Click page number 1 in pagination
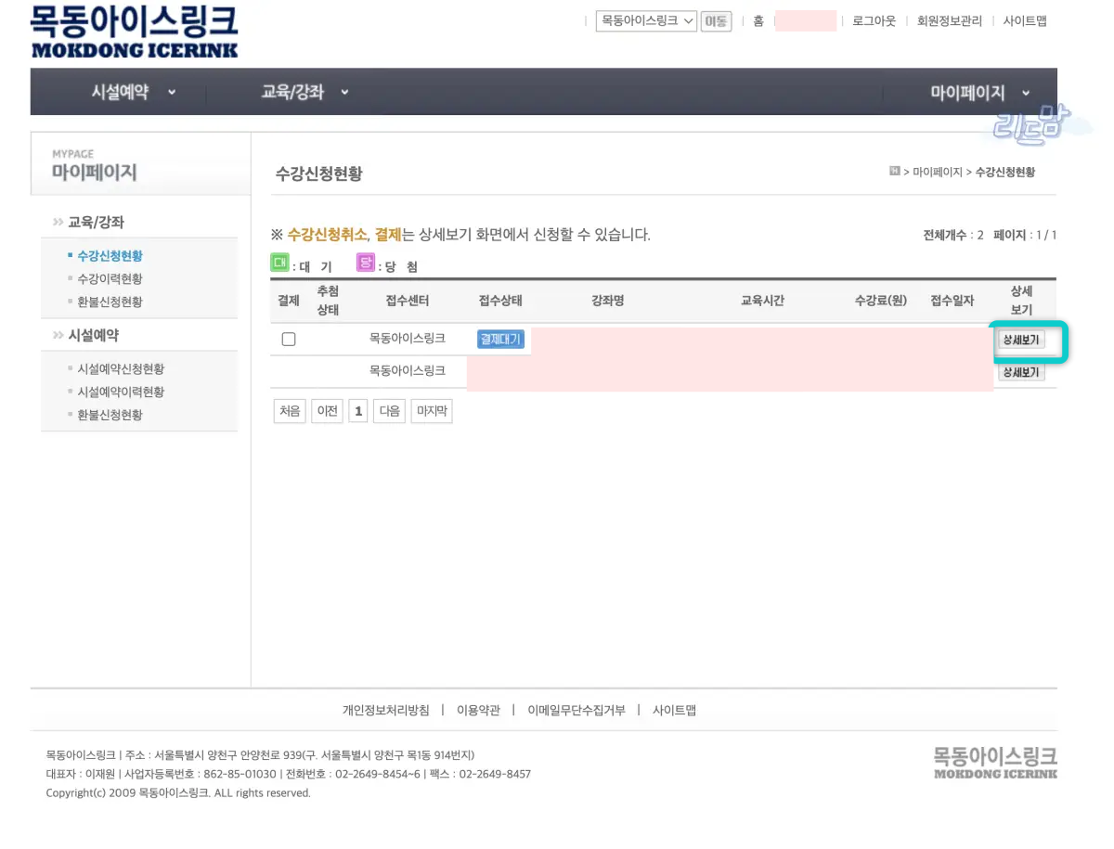The image size is (1114, 849). coord(358,411)
